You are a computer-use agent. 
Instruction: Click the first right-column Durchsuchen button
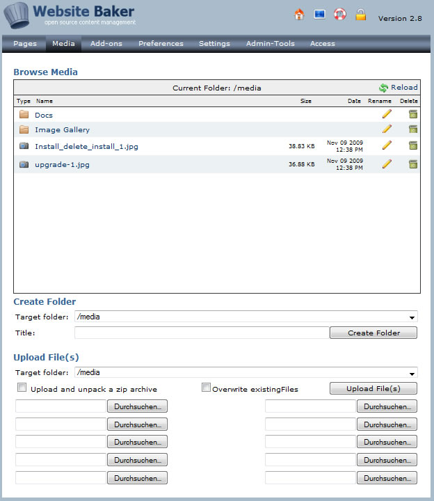point(387,406)
